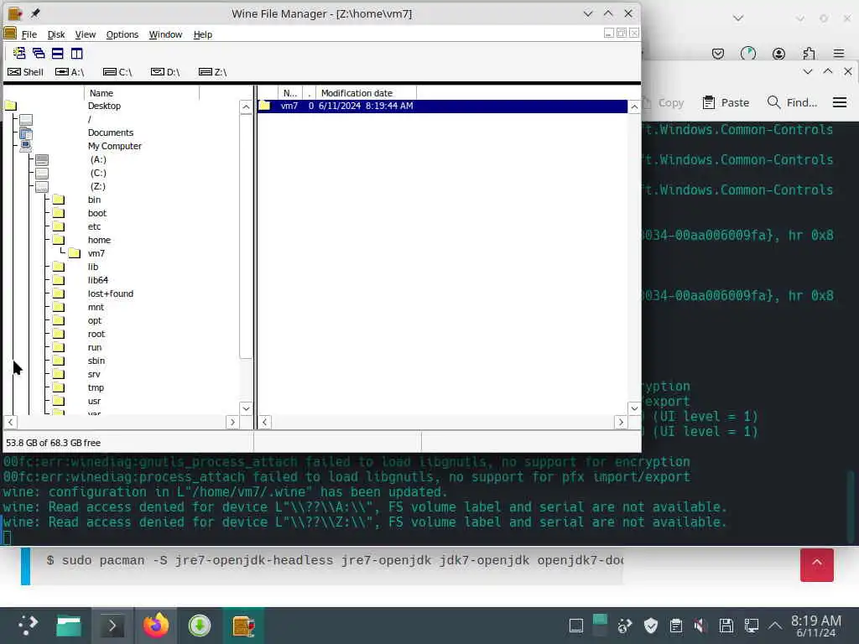Screen dimensions: 859x644
Task: Tile windows horizontally using toolbar icon
Action: coord(58,53)
